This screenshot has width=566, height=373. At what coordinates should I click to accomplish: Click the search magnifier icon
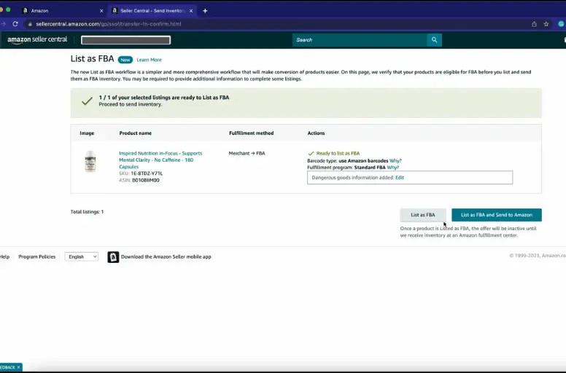pyautogui.click(x=434, y=40)
